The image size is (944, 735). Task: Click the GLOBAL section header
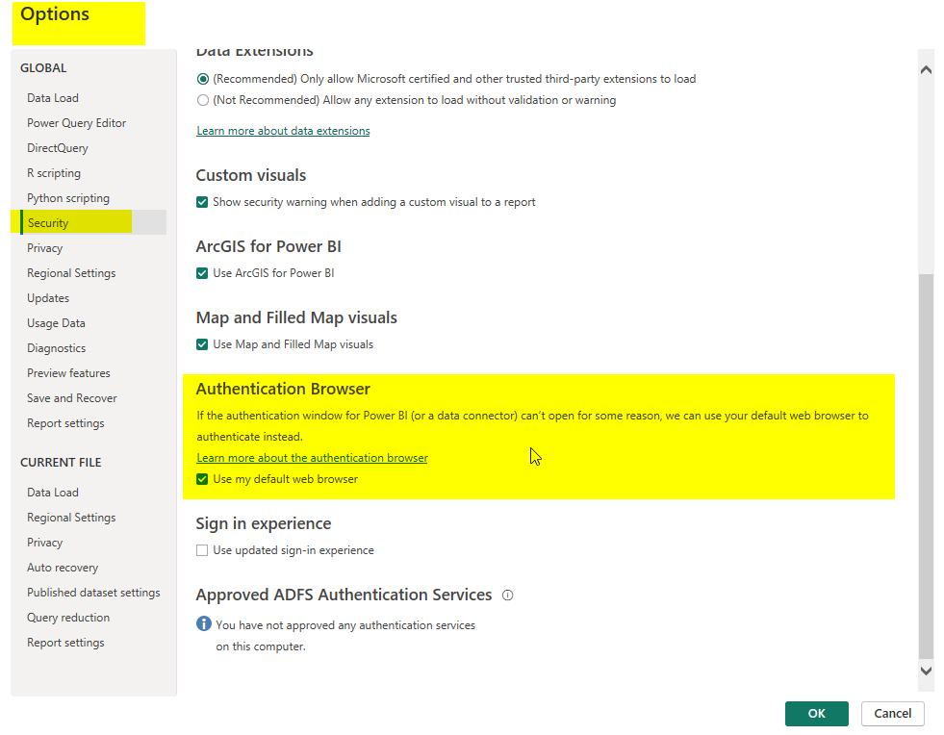[x=43, y=68]
